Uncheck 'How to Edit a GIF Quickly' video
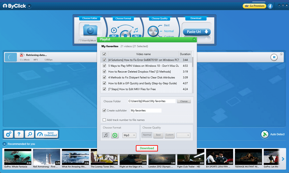This screenshot has width=289, height=173. pos(104,83)
